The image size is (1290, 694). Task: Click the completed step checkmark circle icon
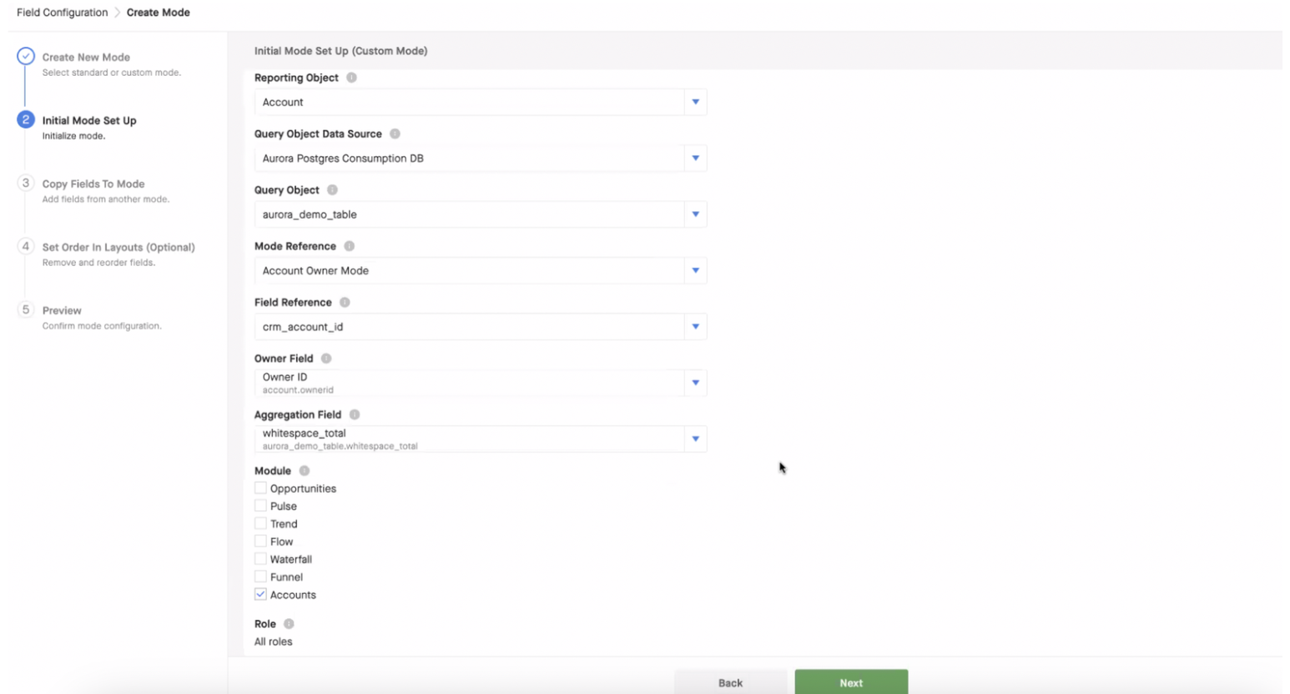point(26,57)
